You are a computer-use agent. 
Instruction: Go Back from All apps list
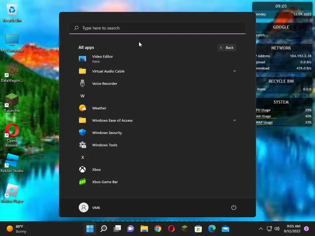(227, 48)
